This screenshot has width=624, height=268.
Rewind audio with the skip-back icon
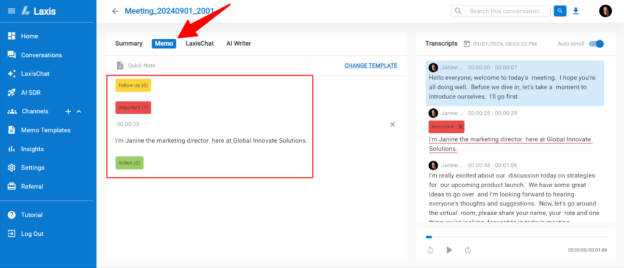430,250
